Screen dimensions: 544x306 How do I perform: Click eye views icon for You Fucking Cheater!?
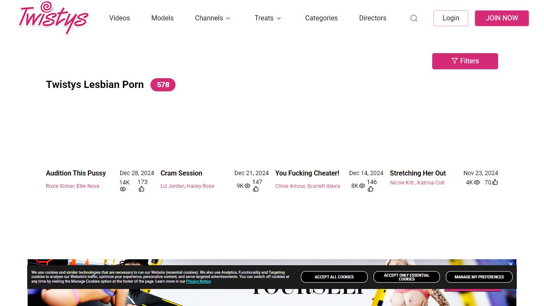pos(362,186)
